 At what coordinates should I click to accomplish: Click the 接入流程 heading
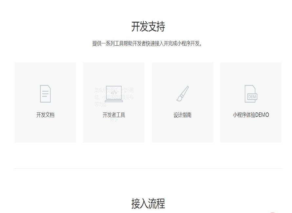pos(148,203)
